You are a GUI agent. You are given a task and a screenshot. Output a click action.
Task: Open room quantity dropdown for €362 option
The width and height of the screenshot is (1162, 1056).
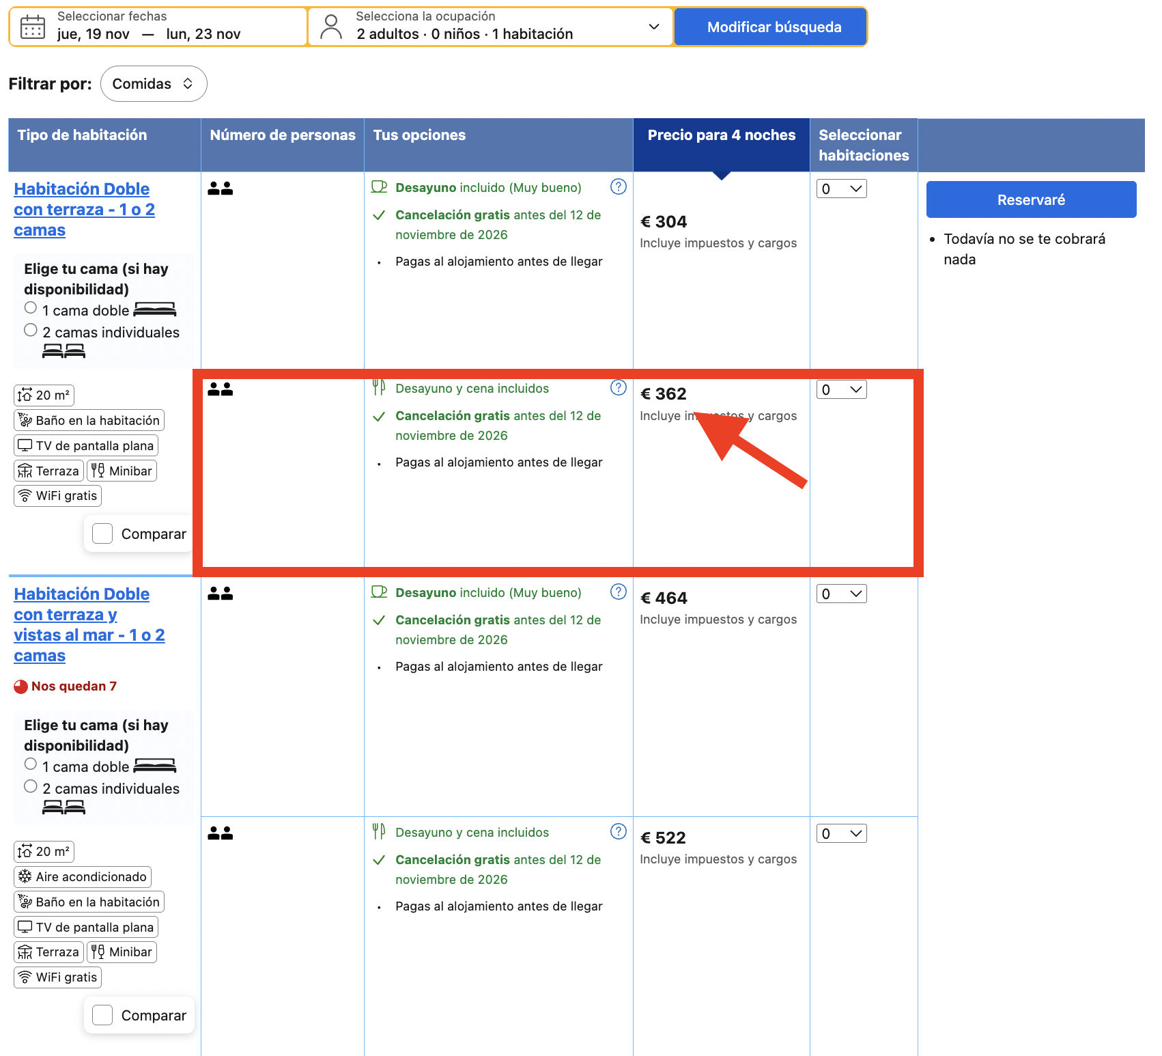click(x=842, y=389)
